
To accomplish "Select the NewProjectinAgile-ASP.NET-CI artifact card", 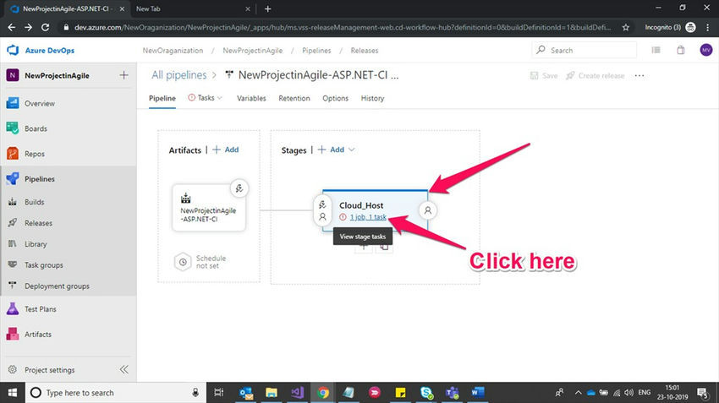I will pos(209,208).
